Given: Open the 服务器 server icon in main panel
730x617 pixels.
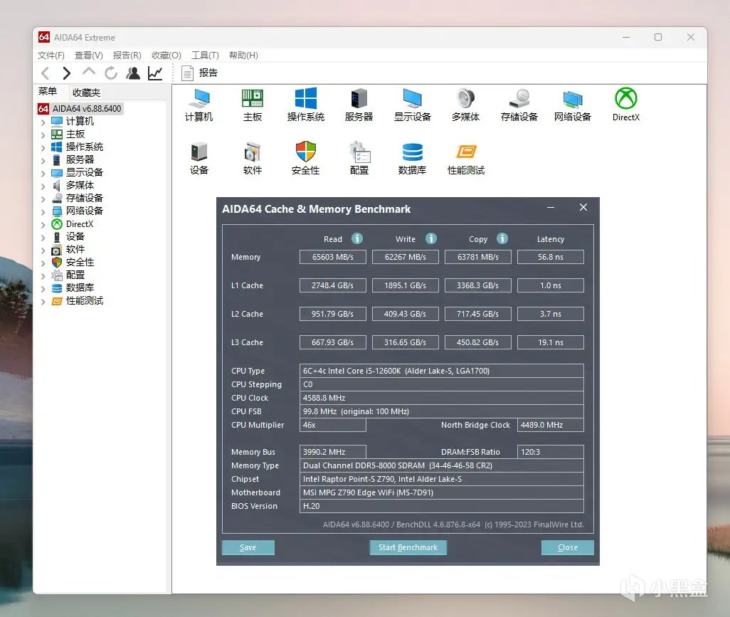Looking at the screenshot, I should [359, 105].
